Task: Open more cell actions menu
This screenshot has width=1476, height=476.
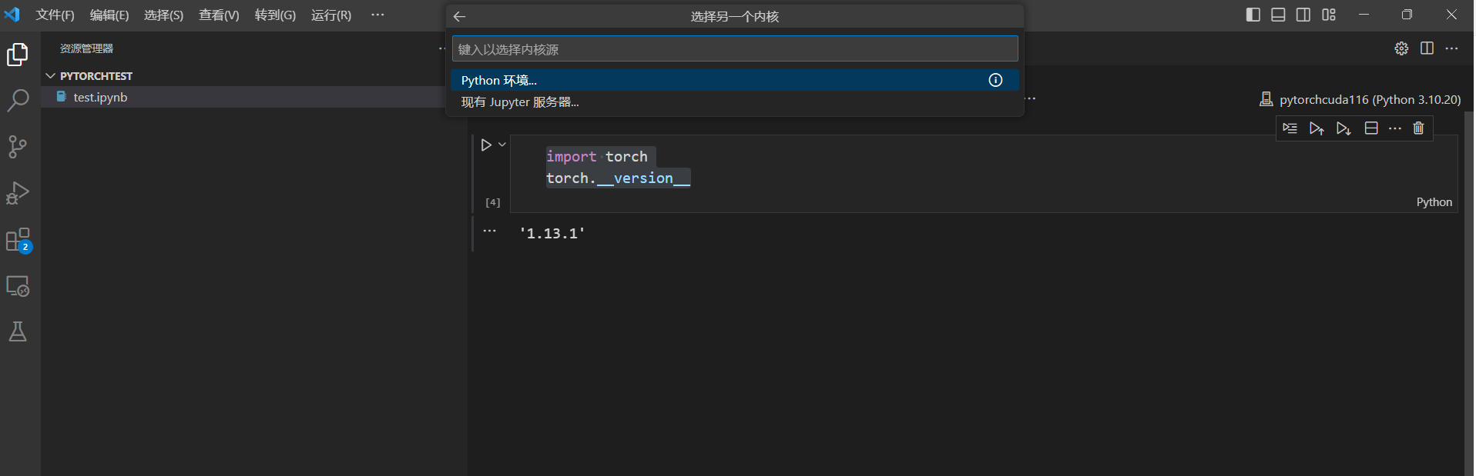Action: point(1395,128)
